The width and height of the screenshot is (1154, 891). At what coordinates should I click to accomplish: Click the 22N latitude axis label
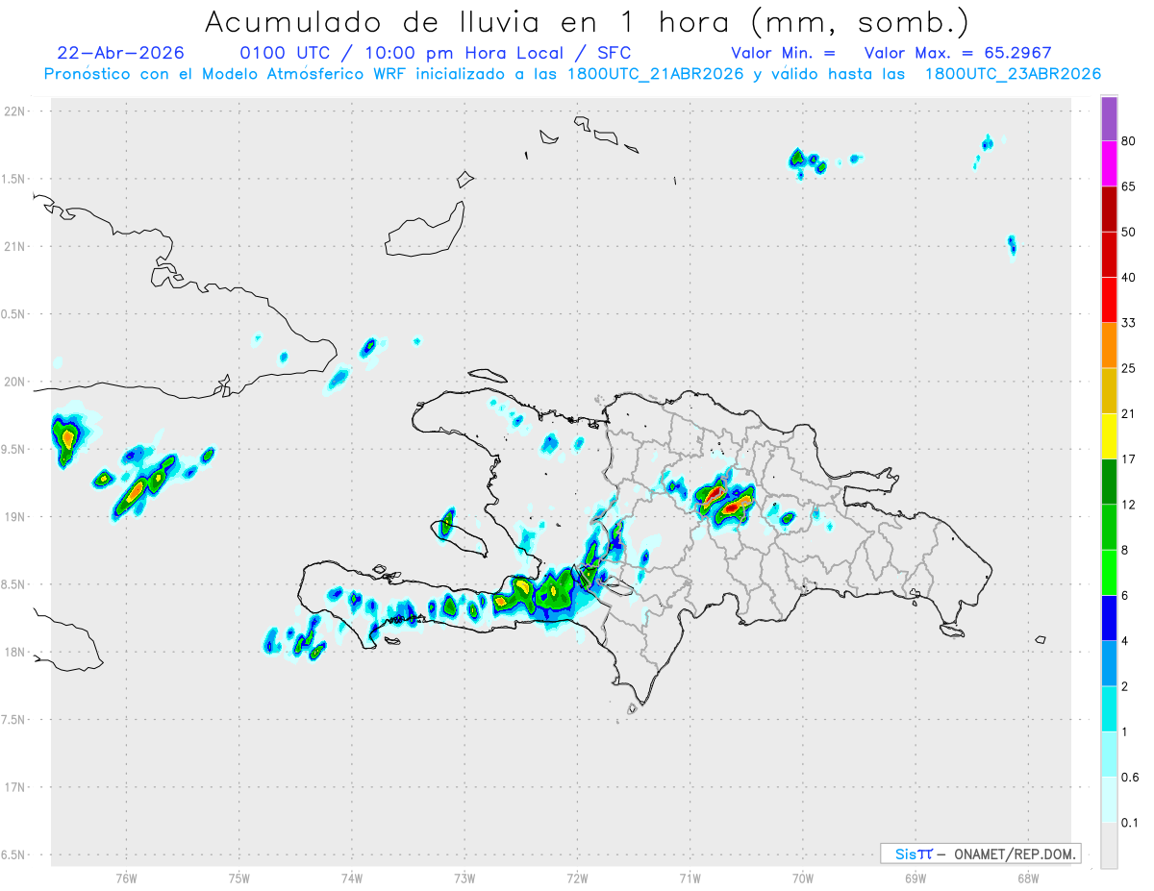click(15, 111)
